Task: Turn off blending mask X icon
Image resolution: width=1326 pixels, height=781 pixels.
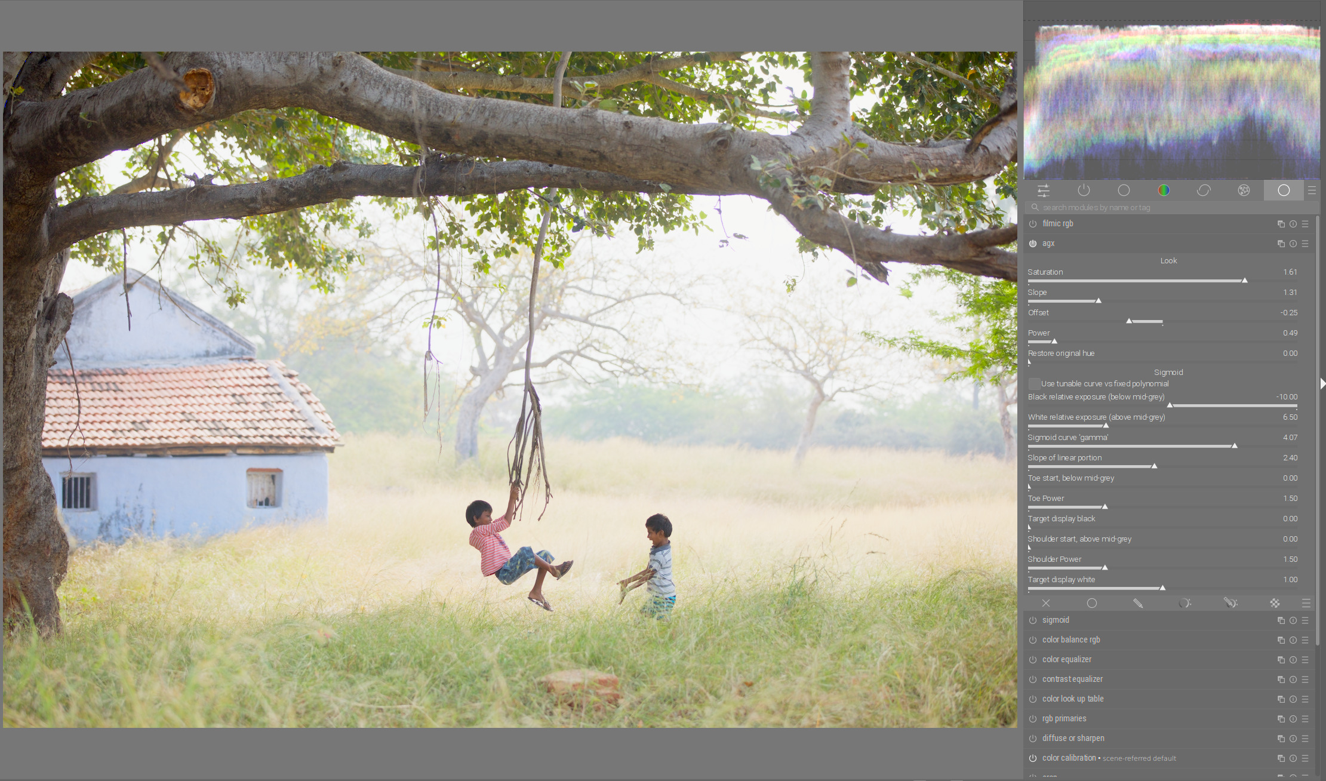Action: 1046,604
